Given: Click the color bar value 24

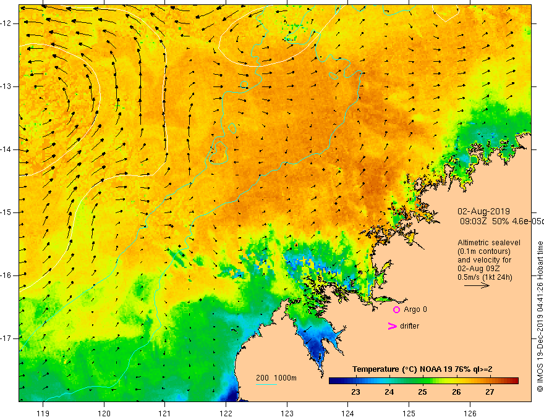Looking at the screenshot, I should pos(389,392).
